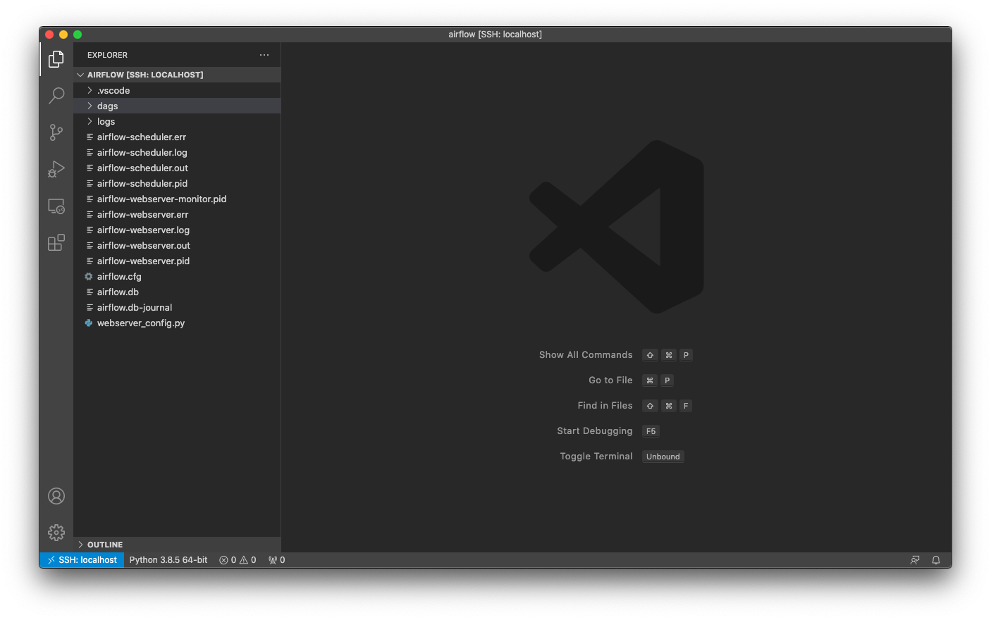The width and height of the screenshot is (991, 620).
Task: Open the Source Control view
Action: coord(56,132)
